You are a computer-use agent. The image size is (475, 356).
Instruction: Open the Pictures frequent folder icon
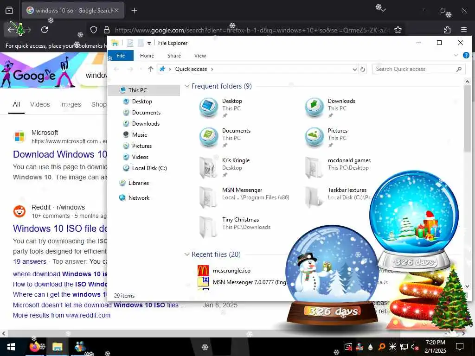tap(314, 137)
